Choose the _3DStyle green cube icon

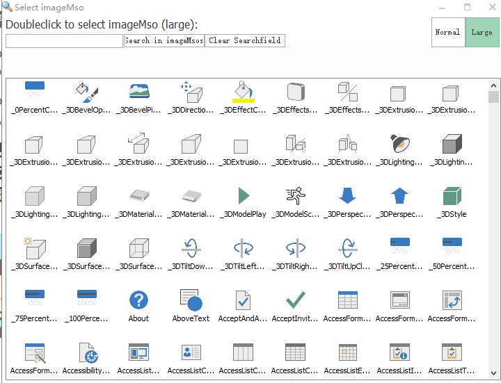452,195
